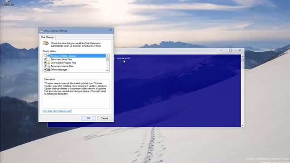Click the Windows Update Cleanup item icon
290x163 pixels.
[48, 56]
